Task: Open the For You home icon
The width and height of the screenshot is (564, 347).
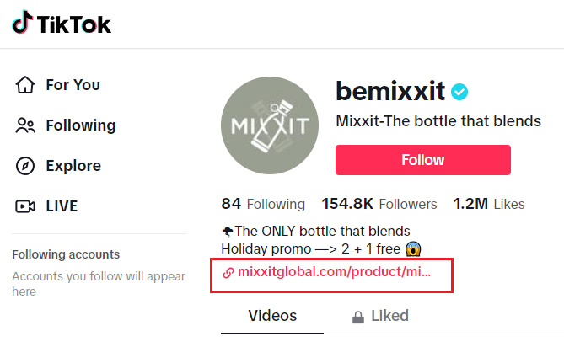Action: coord(25,85)
